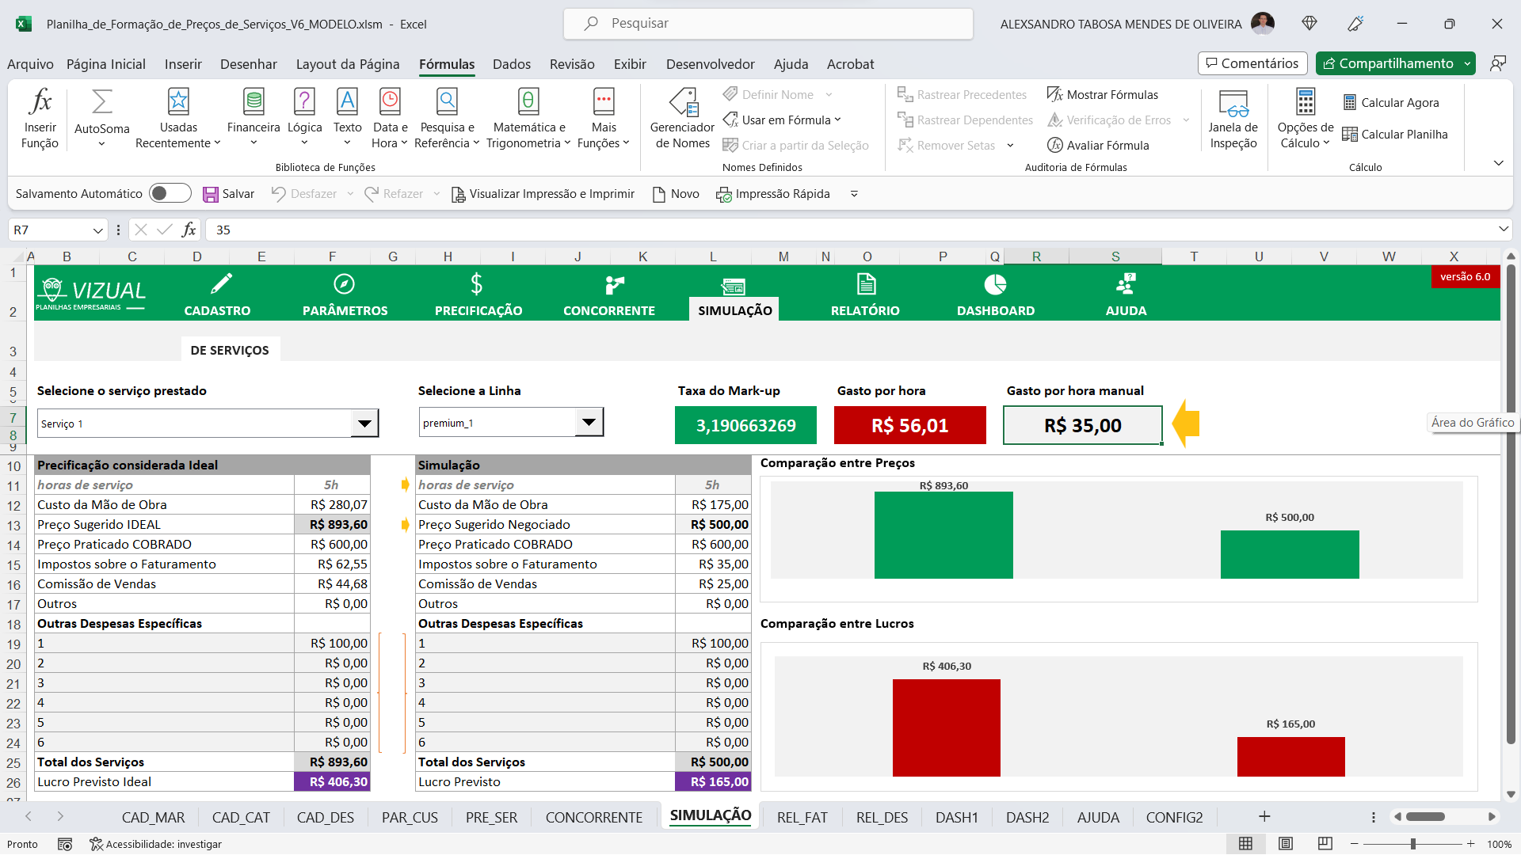This screenshot has height=855, width=1521.
Task: Open Mais Funções menu
Action: point(604,118)
